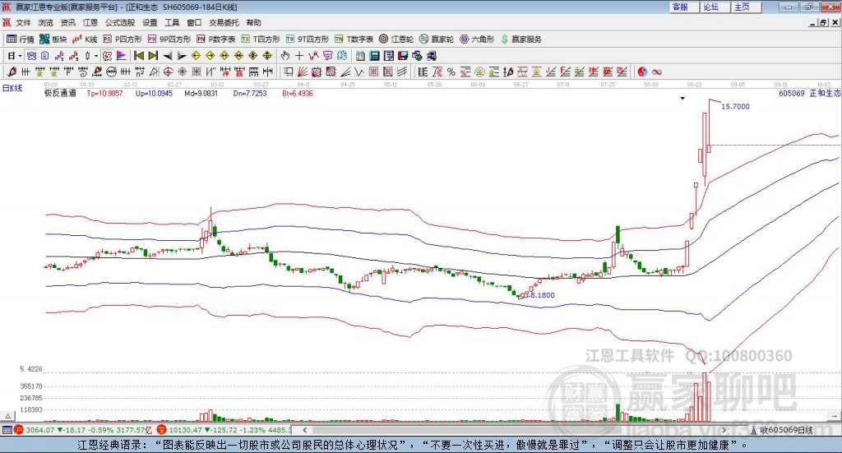Select the crosshair cursor tool
The width and height of the screenshot is (842, 453).
point(299,55)
